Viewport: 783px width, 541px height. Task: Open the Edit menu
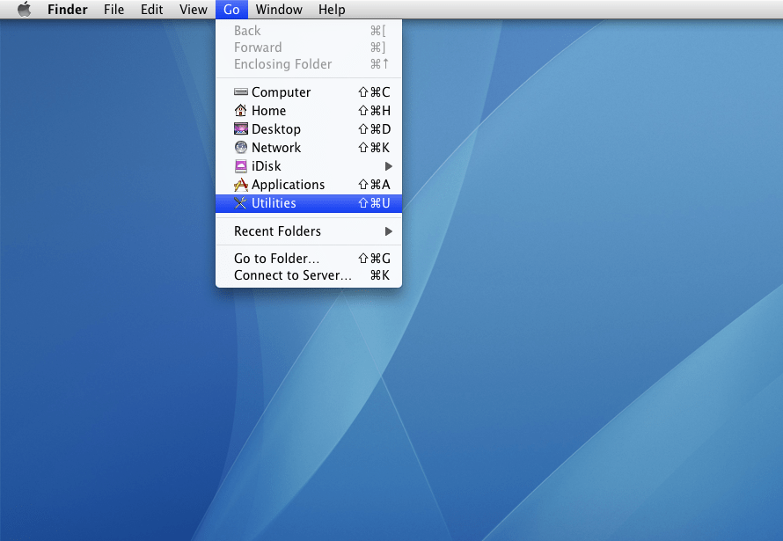click(152, 10)
